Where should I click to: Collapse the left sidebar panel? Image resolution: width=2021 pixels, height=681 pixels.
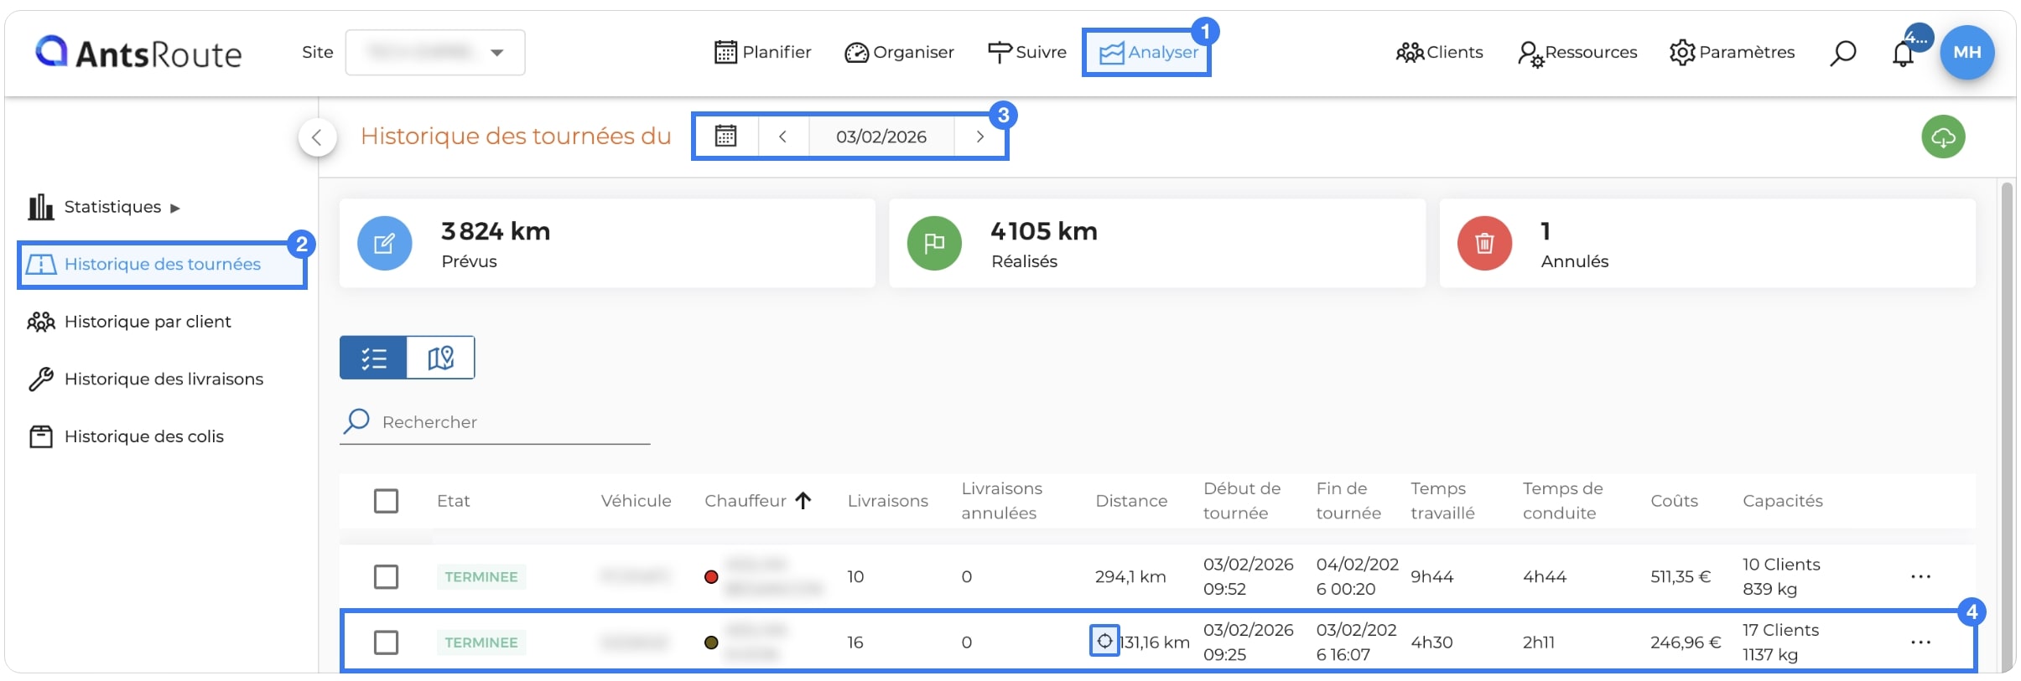(317, 137)
